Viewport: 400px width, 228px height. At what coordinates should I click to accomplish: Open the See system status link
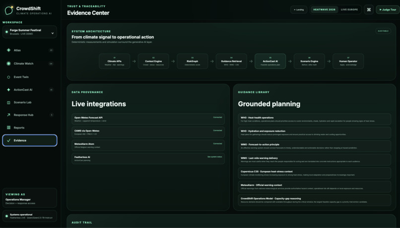tap(214, 157)
